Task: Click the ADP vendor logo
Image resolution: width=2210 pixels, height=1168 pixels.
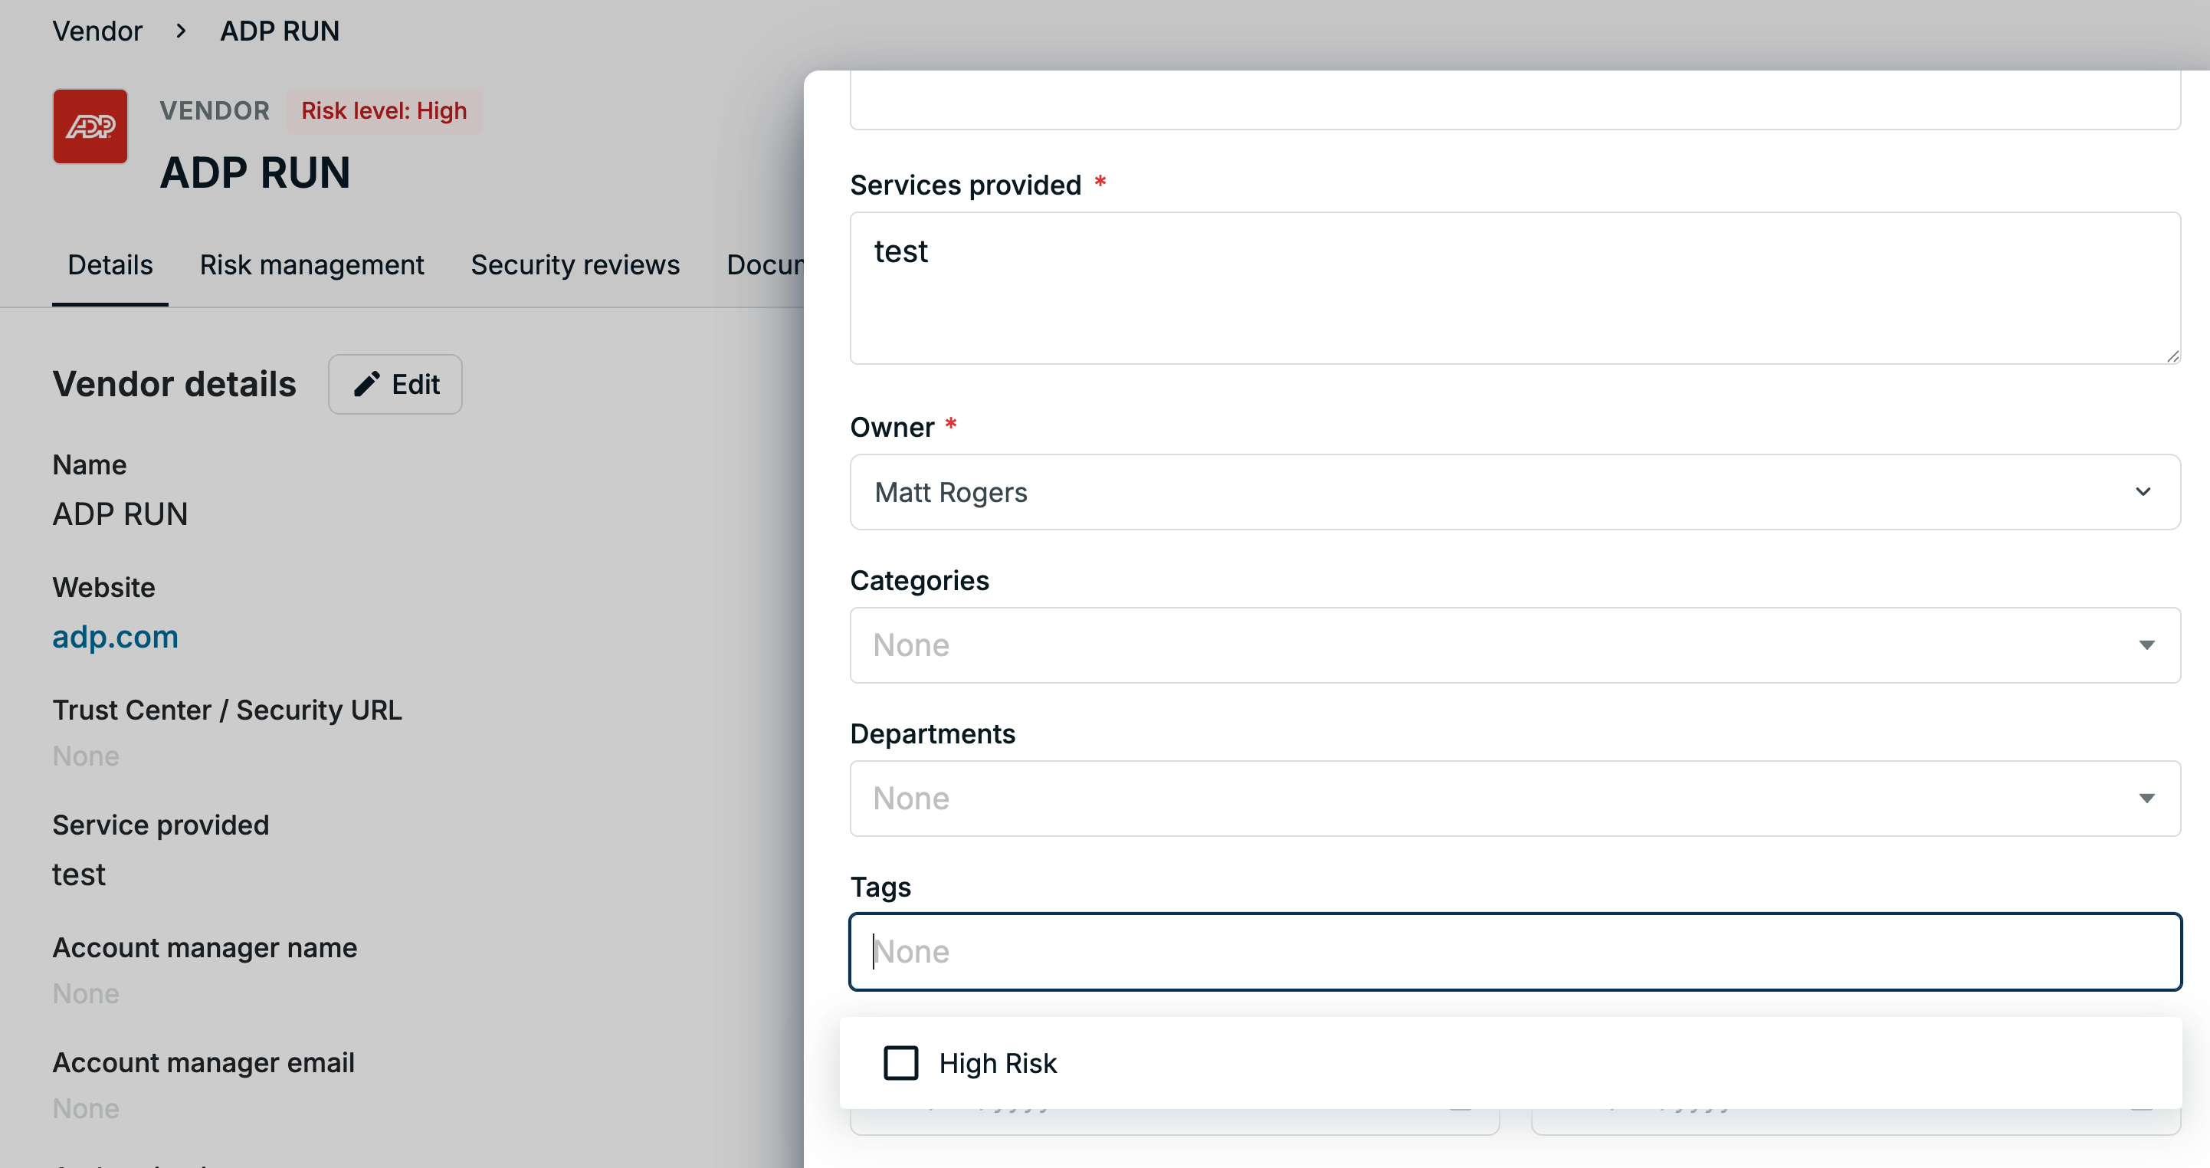Action: pyautogui.click(x=90, y=126)
